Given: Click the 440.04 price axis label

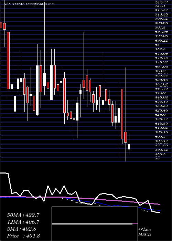Looking at the screenshot, I should [x=161, y=97].
